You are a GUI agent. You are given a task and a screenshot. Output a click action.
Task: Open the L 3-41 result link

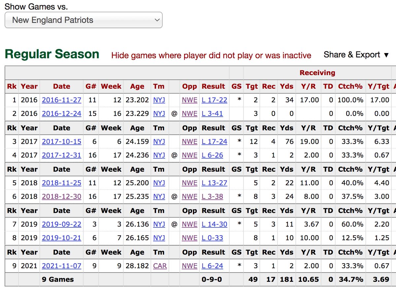click(x=212, y=114)
